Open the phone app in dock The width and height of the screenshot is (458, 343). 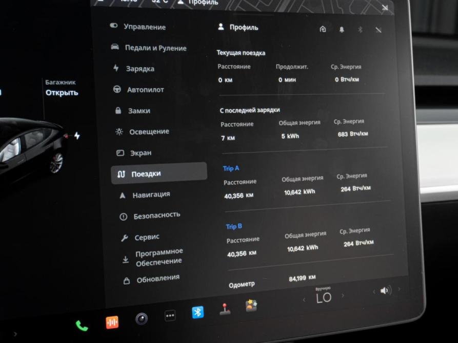82,326
